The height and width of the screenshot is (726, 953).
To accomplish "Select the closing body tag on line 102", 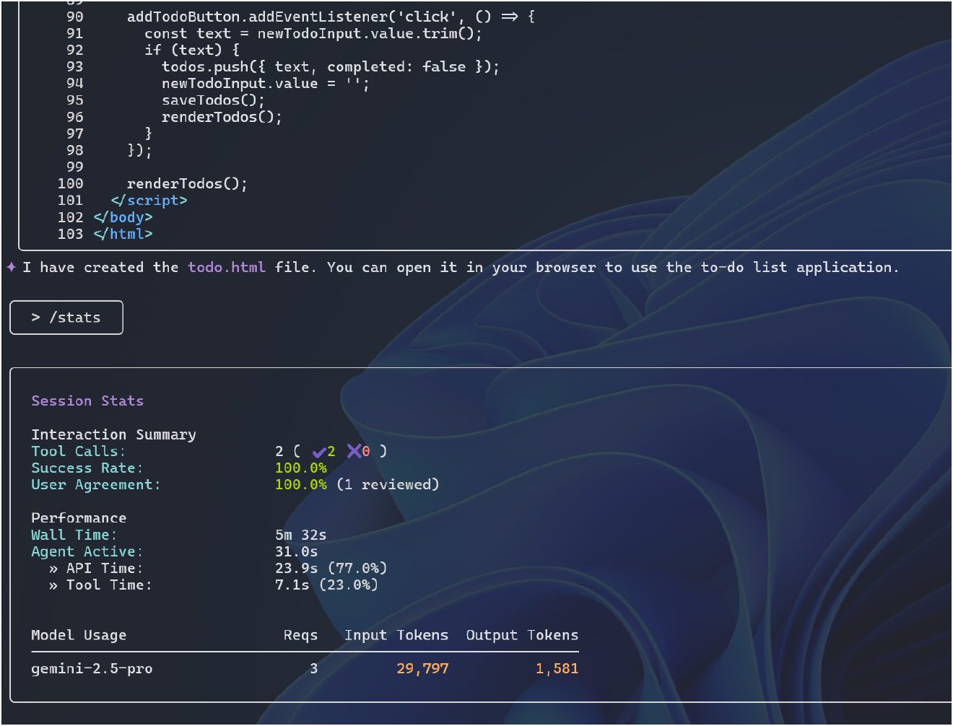I will coord(123,217).
